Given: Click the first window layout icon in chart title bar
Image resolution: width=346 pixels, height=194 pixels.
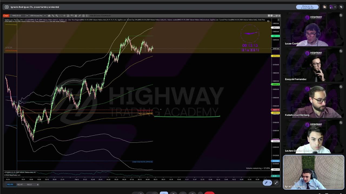Looking at the screenshot, I should (x=269, y=16).
